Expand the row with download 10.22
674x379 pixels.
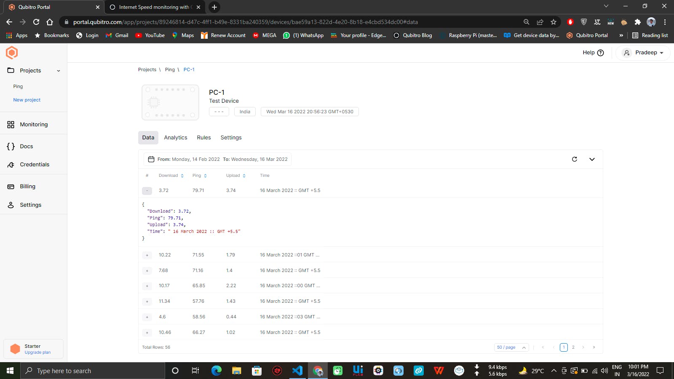point(147,255)
